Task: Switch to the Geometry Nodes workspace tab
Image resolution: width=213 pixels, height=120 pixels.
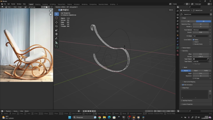Action: pyautogui.click(x=103, y=4)
